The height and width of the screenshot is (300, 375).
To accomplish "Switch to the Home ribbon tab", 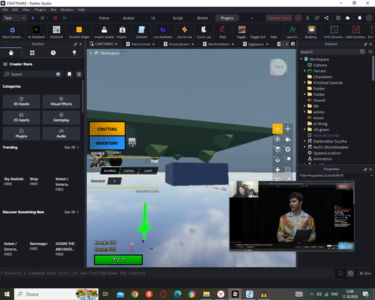I will [x=103, y=18].
